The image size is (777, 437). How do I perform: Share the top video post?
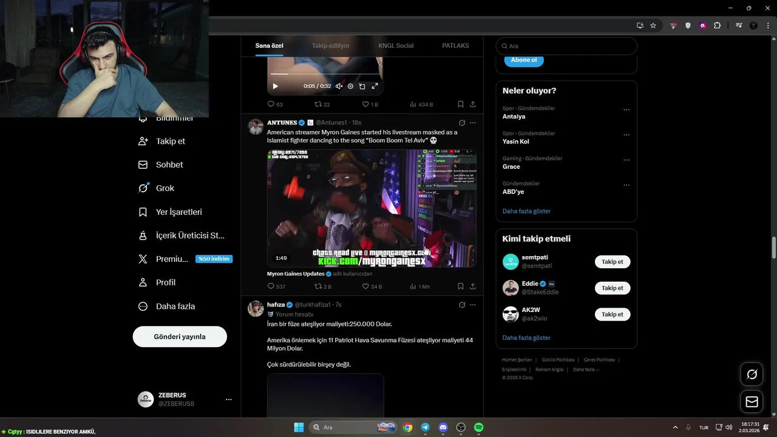[x=473, y=104]
